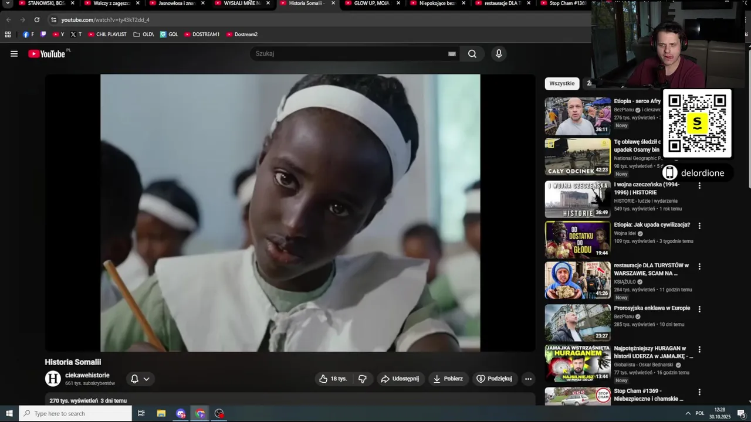The image size is (751, 422).
Task: Open Najpotężniejszy HURAGAN video title
Action: click(x=653, y=352)
